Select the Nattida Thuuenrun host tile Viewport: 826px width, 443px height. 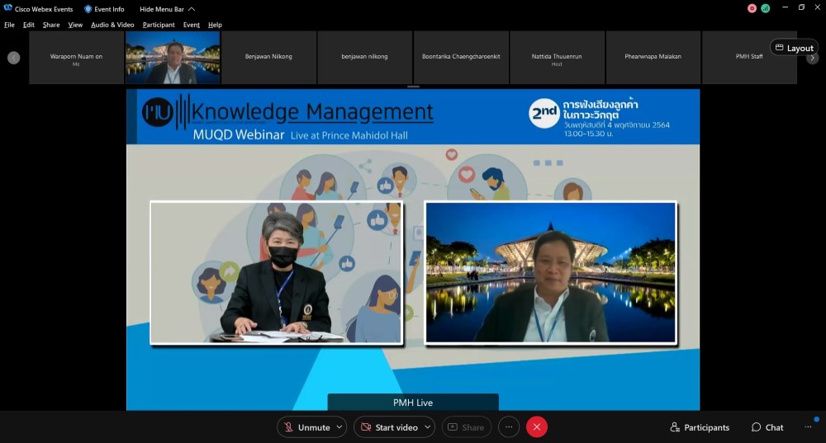[557, 58]
